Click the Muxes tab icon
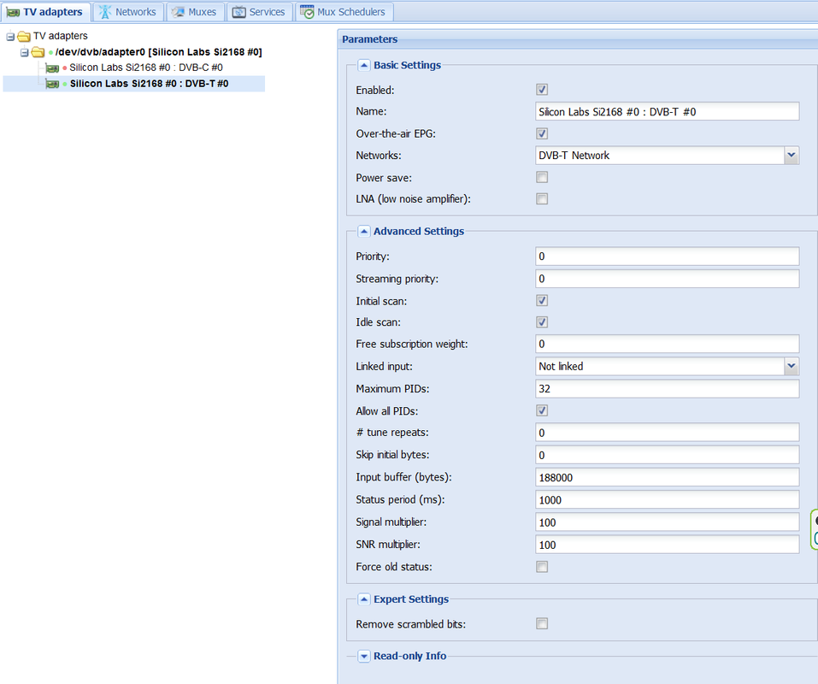Screen dimensions: 818x684 point(179,12)
